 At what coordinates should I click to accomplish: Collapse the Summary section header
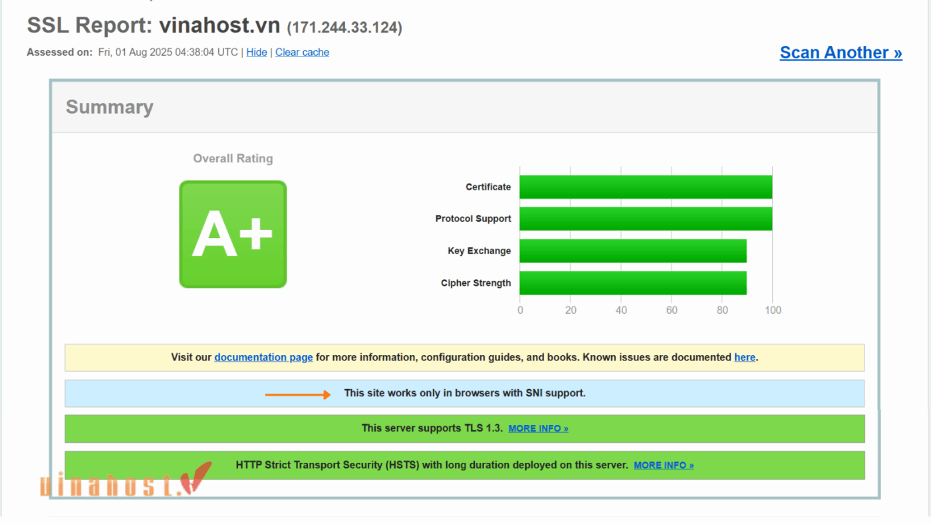109,106
